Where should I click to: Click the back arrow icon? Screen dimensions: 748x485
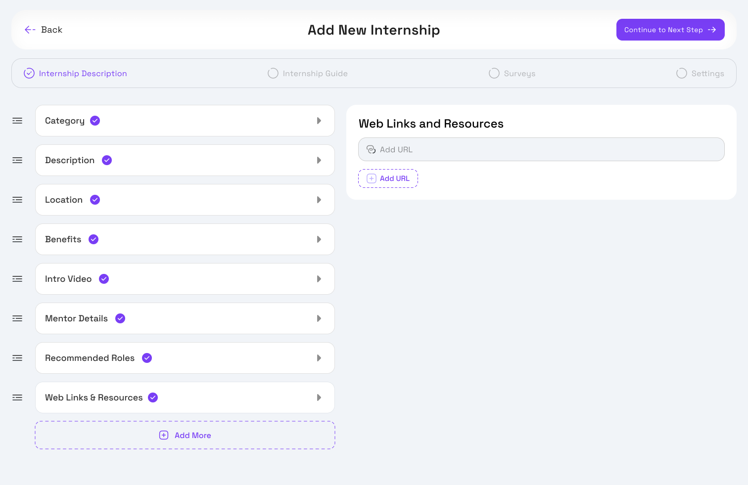[x=30, y=30]
